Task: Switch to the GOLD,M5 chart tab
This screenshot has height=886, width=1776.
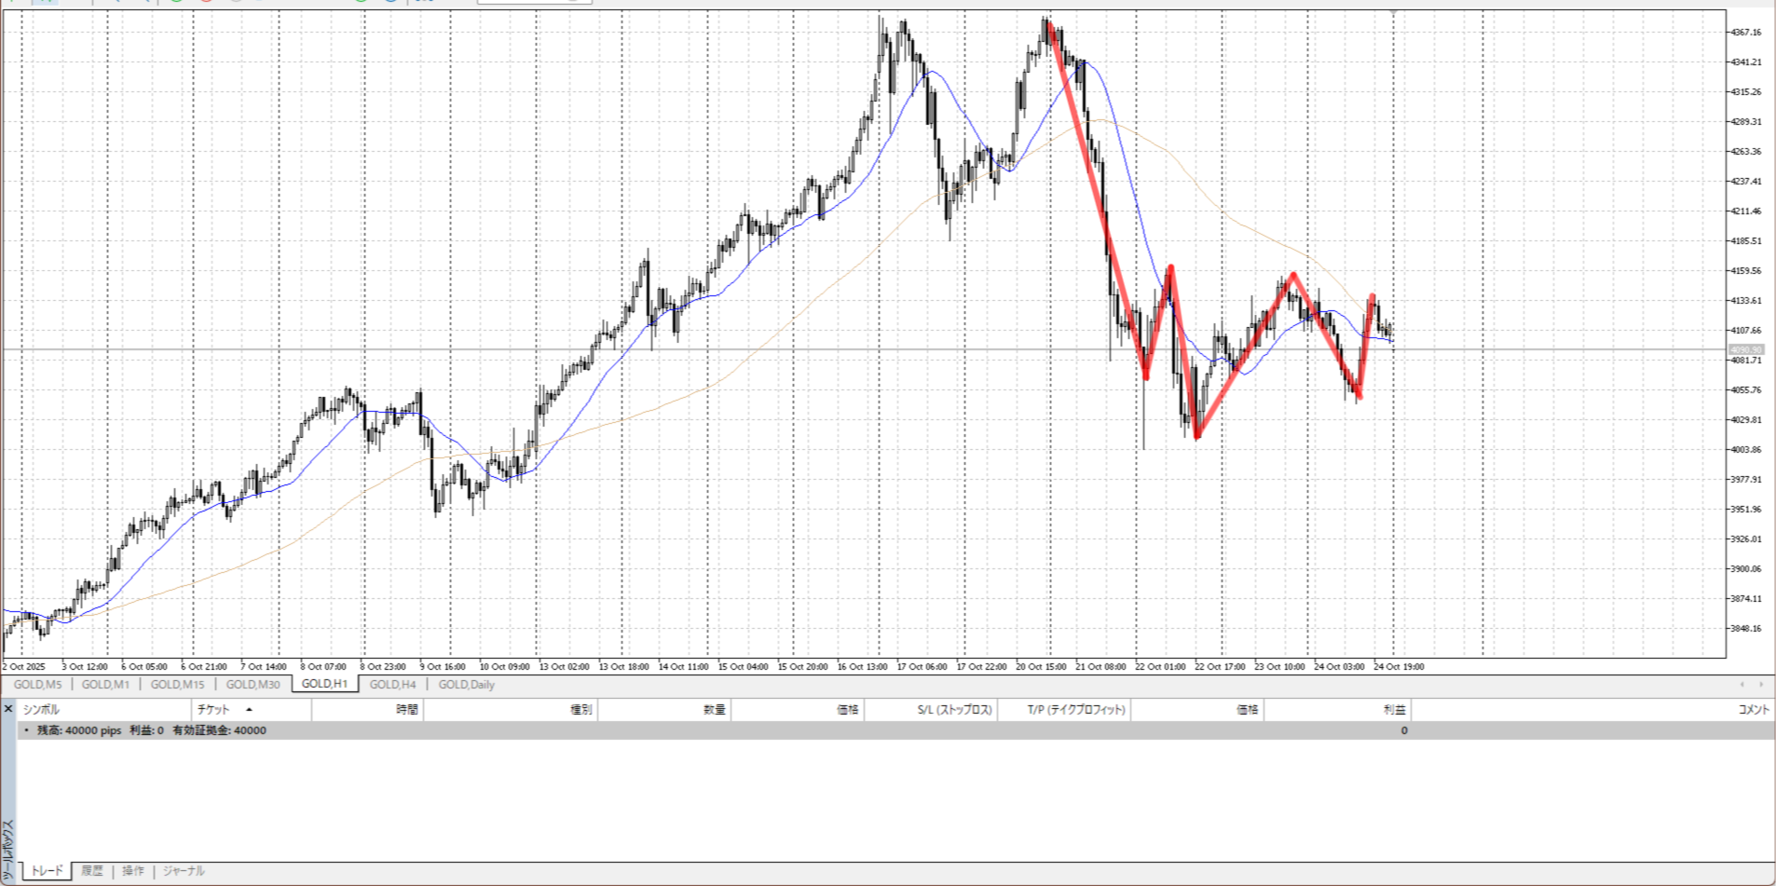Action: pos(37,685)
